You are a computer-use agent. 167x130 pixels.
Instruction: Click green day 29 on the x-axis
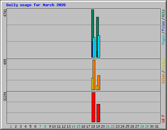[x=147, y=126]
